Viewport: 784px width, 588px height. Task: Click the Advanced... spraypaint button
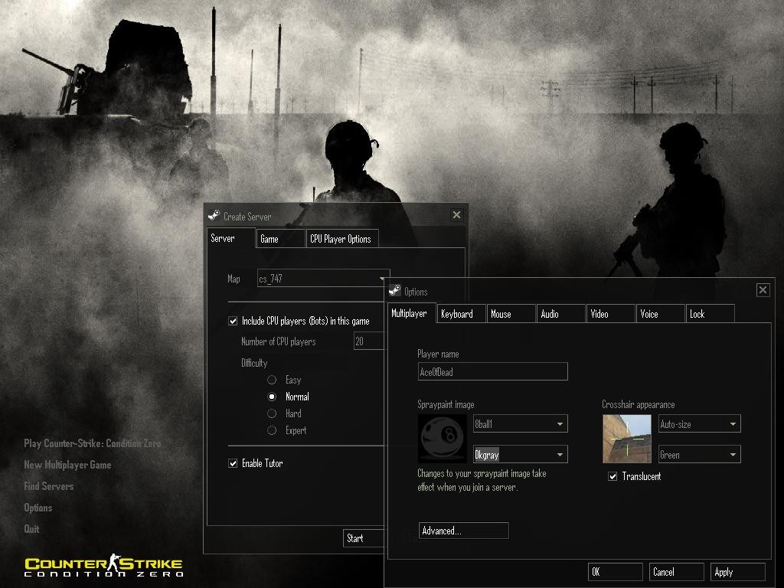[x=462, y=530]
